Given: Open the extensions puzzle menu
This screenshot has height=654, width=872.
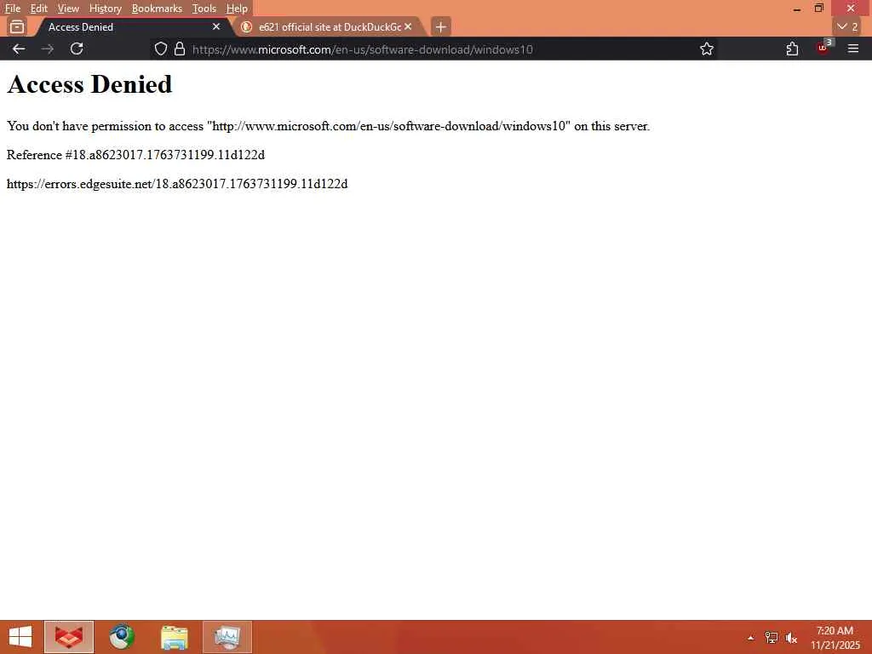Looking at the screenshot, I should pyautogui.click(x=793, y=49).
